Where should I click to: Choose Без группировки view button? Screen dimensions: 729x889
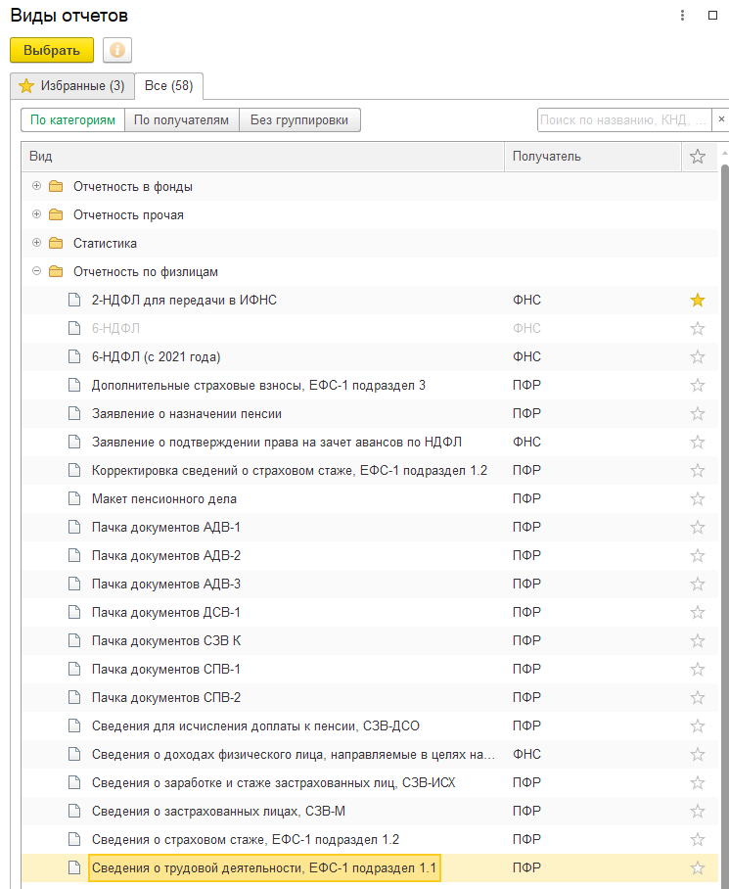pos(299,120)
